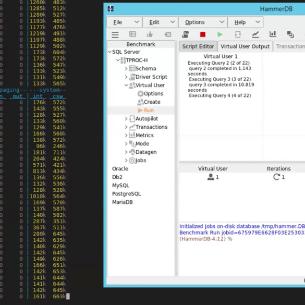Expand the Schema tree node
This screenshot has width=305, height=305.
pyautogui.click(x=126, y=68)
